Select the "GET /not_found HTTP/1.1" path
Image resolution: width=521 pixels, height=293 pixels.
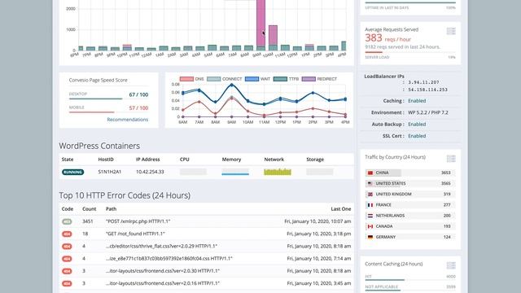pyautogui.click(x=135, y=234)
